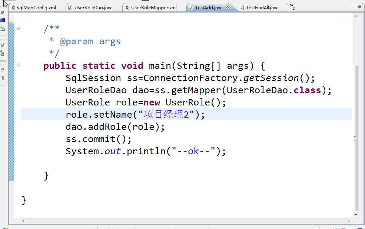This screenshot has height=229, width=365.
Task: Click the vertical scrollbar down arrow
Action: 355,215
